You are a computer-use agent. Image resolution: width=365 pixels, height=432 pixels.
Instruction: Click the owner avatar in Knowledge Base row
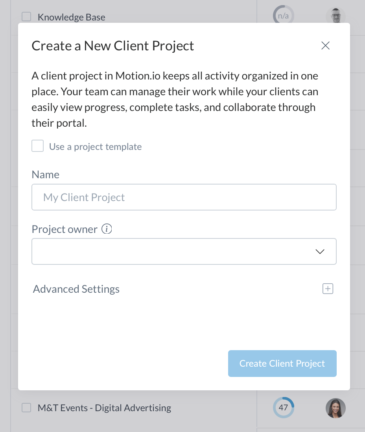point(336,17)
